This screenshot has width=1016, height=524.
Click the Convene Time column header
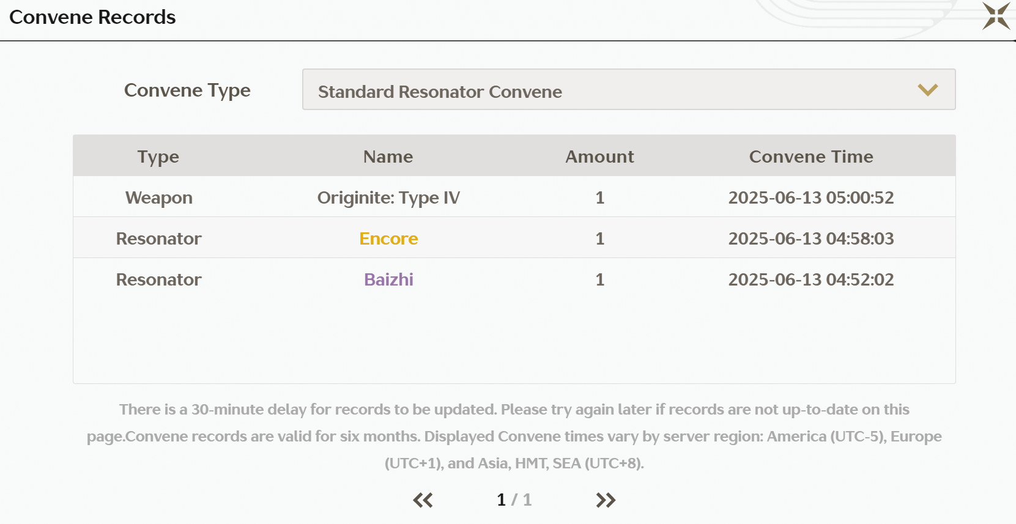tap(811, 157)
